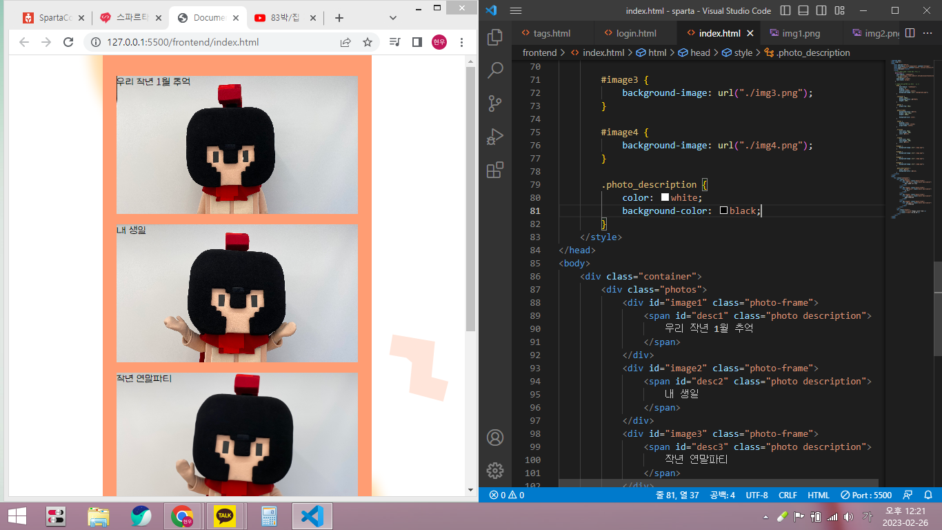The image size is (942, 530).
Task: Split the editor to the right
Action: [x=910, y=33]
